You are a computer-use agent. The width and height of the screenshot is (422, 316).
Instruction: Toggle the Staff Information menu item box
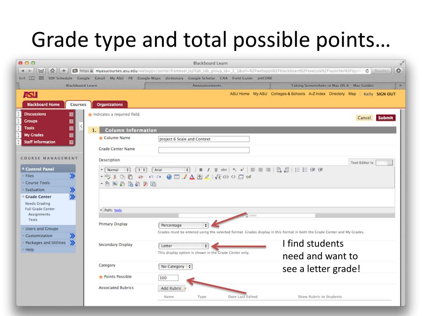71,142
